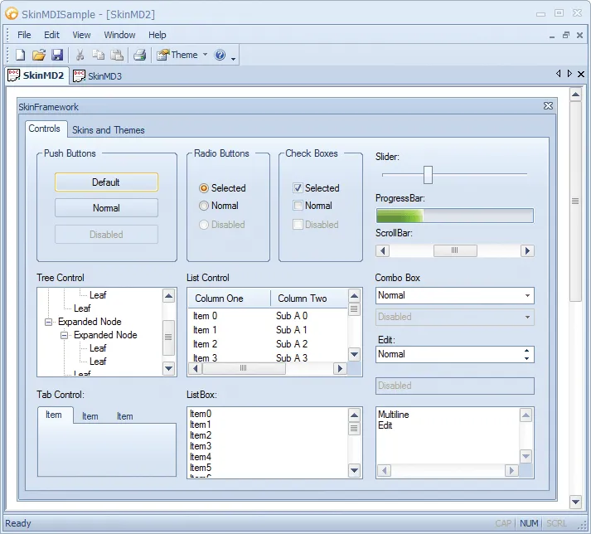Click the NUM status bar indicator
Viewport: 591px width, 534px height.
click(x=529, y=523)
